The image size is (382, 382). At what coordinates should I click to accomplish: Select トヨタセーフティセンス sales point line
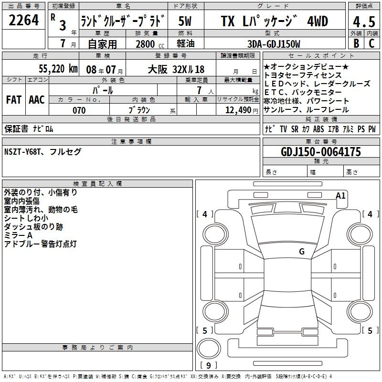[303, 75]
